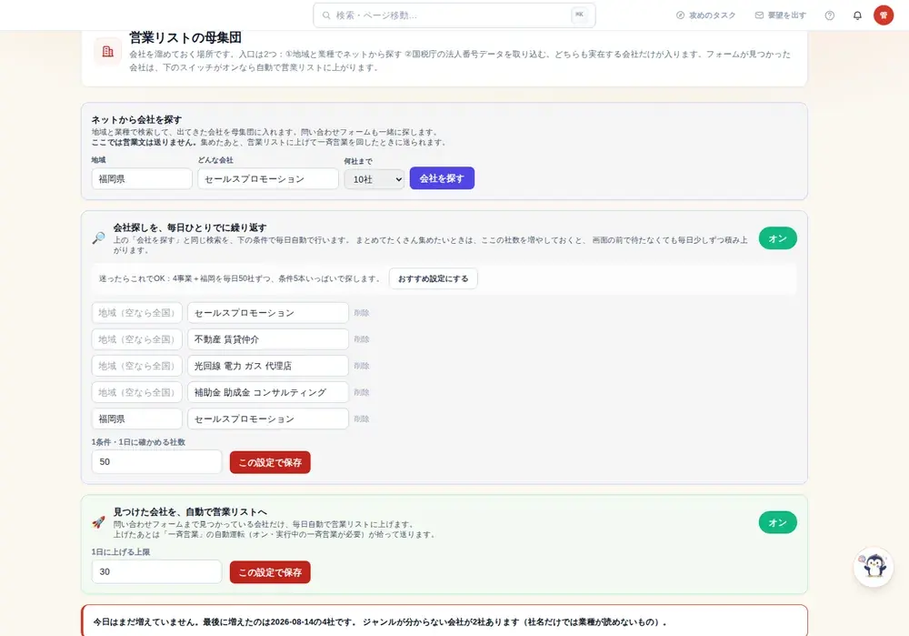Toggle the オン switch for daily company search
This screenshot has height=636, width=909.
(777, 238)
